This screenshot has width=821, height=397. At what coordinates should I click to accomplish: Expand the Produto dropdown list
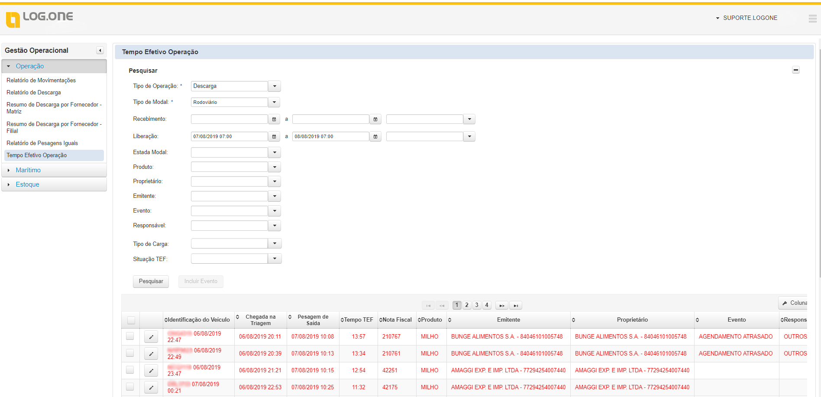pos(275,167)
